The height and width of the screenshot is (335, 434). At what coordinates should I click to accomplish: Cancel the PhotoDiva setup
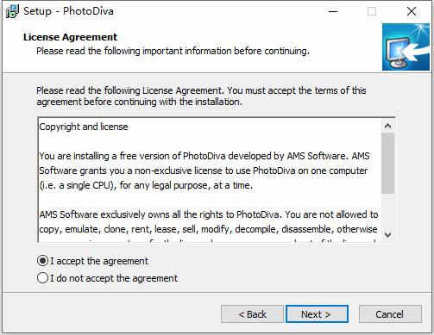click(390, 314)
